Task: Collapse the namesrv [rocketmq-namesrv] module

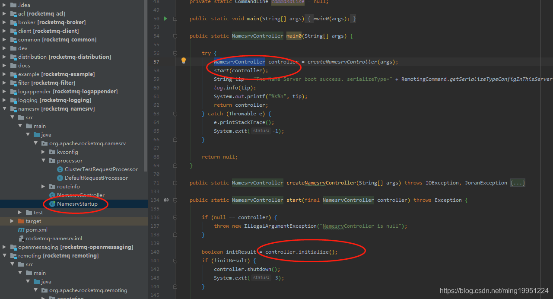Action: (x=4, y=109)
